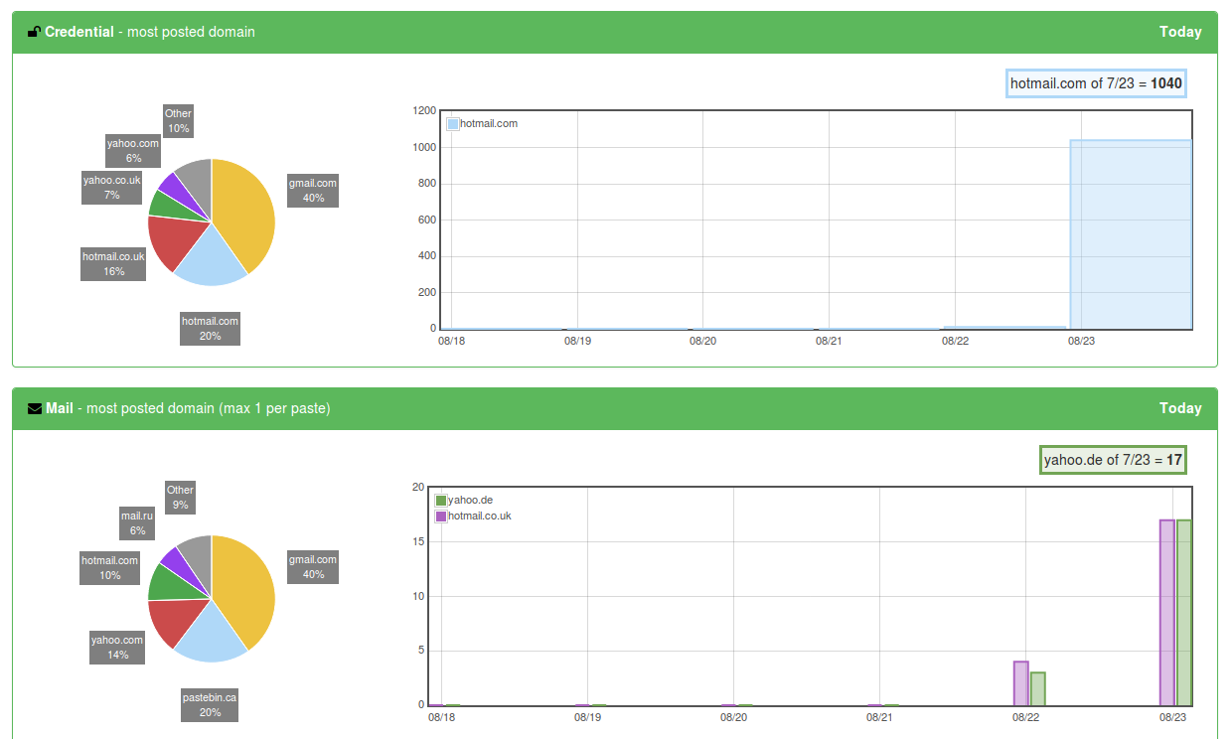1231x739 pixels.
Task: Click the hotmail.co.uk 16% pie label
Action: pyautogui.click(x=113, y=264)
